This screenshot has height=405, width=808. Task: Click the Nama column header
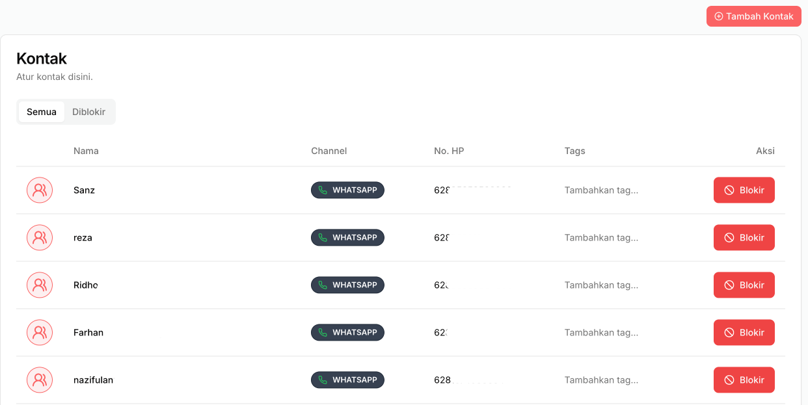(86, 150)
